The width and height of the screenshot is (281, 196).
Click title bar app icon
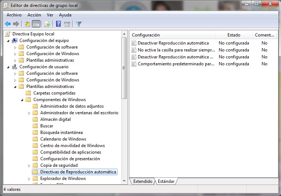(6, 5)
